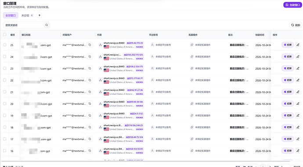This screenshot has height=167, width=303.
Task: Open window 23 with the 打开 button
Action: tap(288, 68)
